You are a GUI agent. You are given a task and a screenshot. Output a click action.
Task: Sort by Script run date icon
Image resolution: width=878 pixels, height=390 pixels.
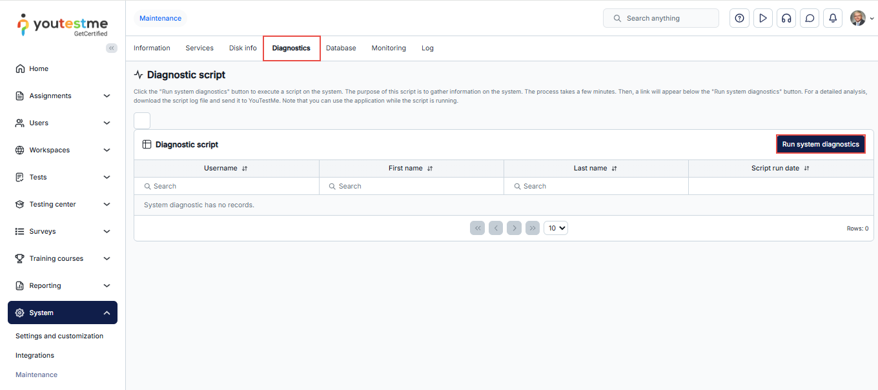806,169
